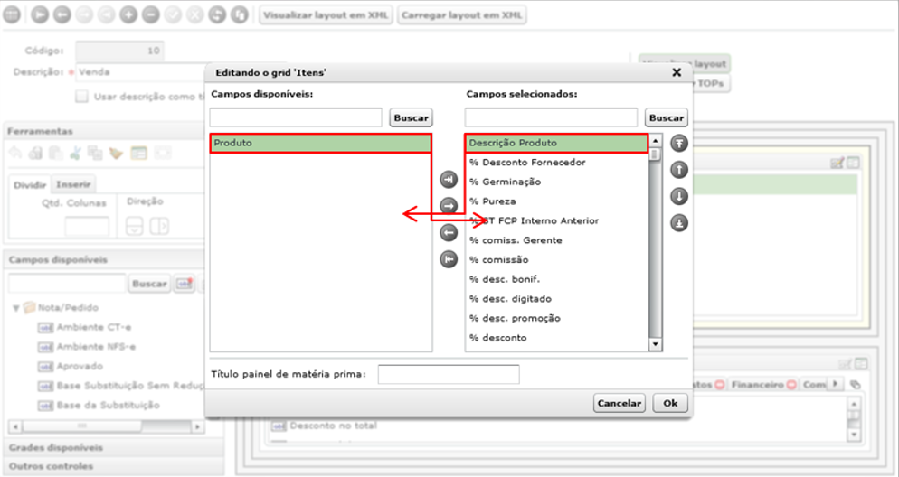Move all fields to the selected list

click(x=449, y=180)
